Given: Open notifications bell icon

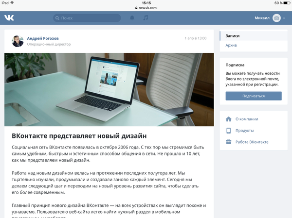Looking at the screenshot, I should click(132, 18).
